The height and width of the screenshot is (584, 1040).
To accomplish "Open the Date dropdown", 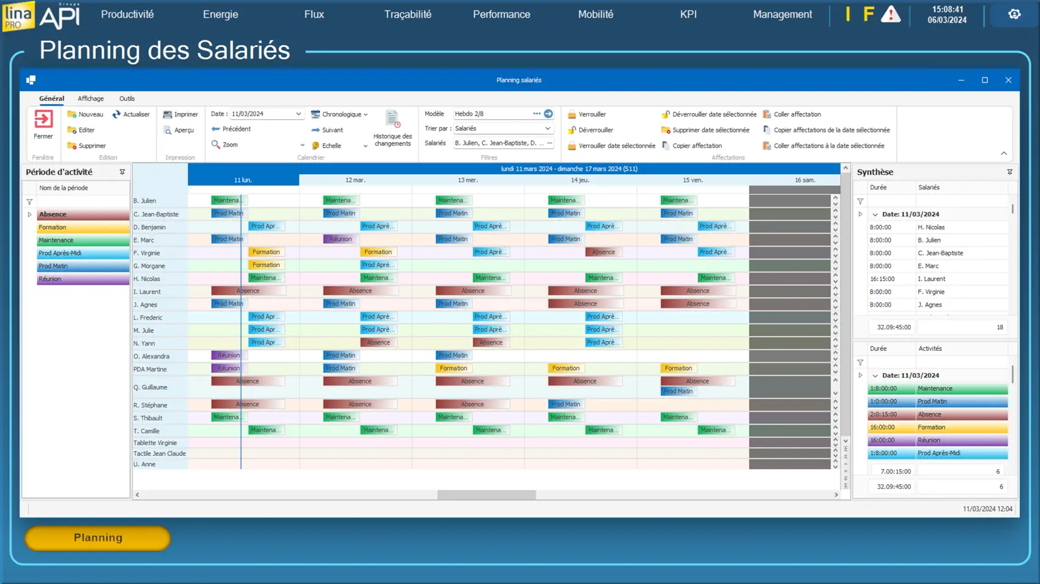I will (299, 114).
